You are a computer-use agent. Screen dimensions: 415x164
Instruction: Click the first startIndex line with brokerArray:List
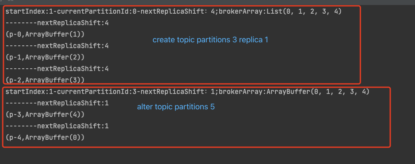pyautogui.click(x=174, y=11)
